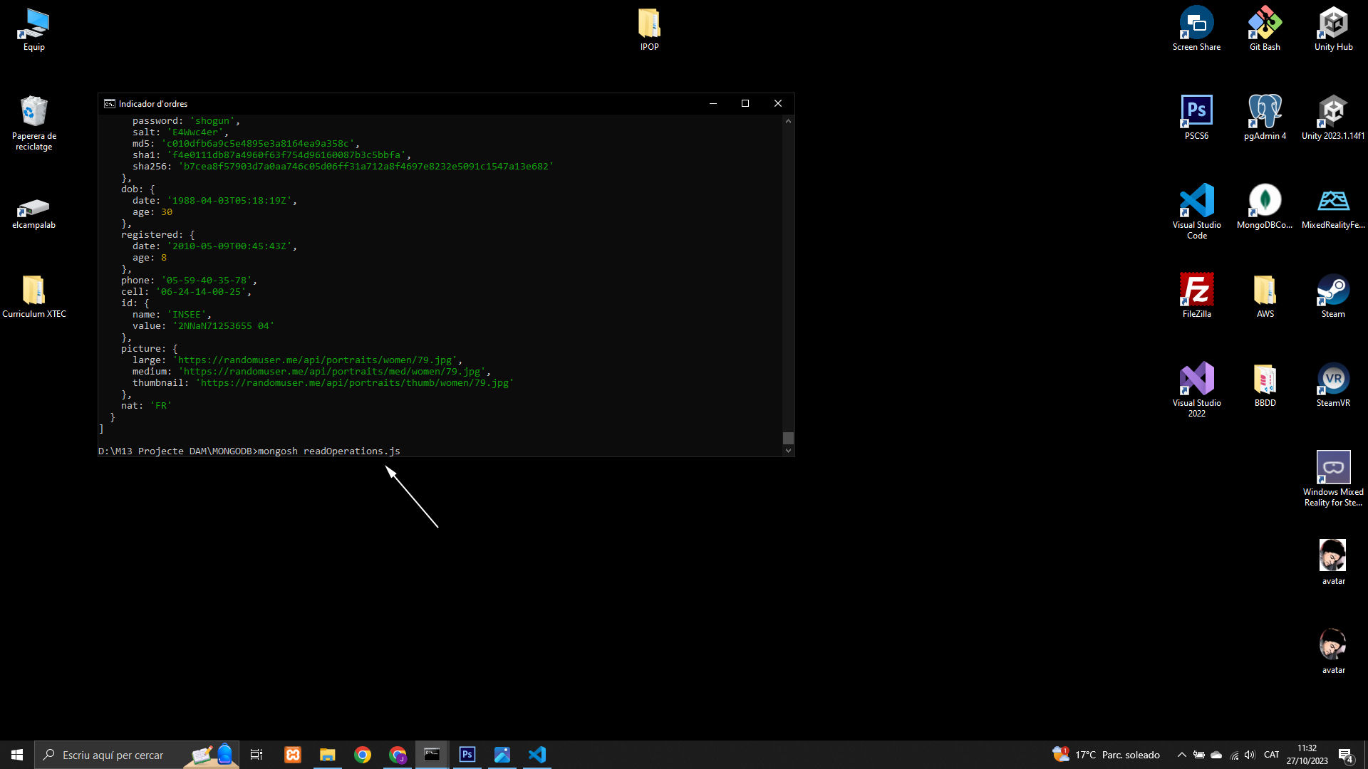
Task: Select the MongoDB Compass desktop icon
Action: 1265,207
